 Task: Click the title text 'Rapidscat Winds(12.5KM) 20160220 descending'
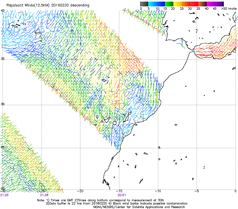pyautogui.click(x=48, y=5)
